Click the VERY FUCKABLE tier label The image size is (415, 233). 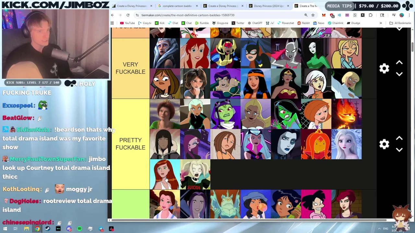click(130, 68)
